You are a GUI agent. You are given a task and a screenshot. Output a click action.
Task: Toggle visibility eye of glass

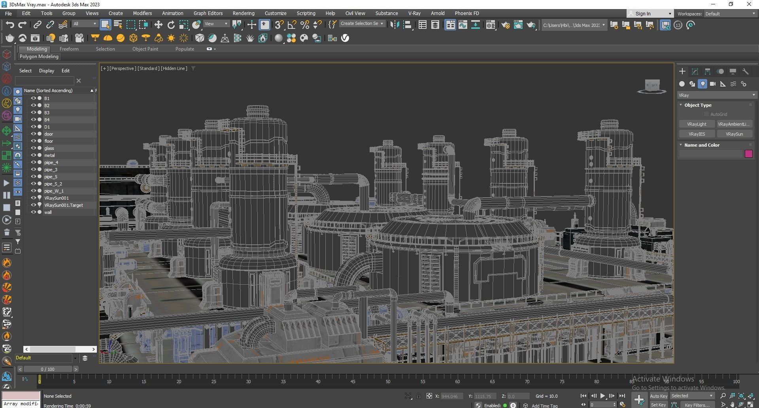[34, 148]
